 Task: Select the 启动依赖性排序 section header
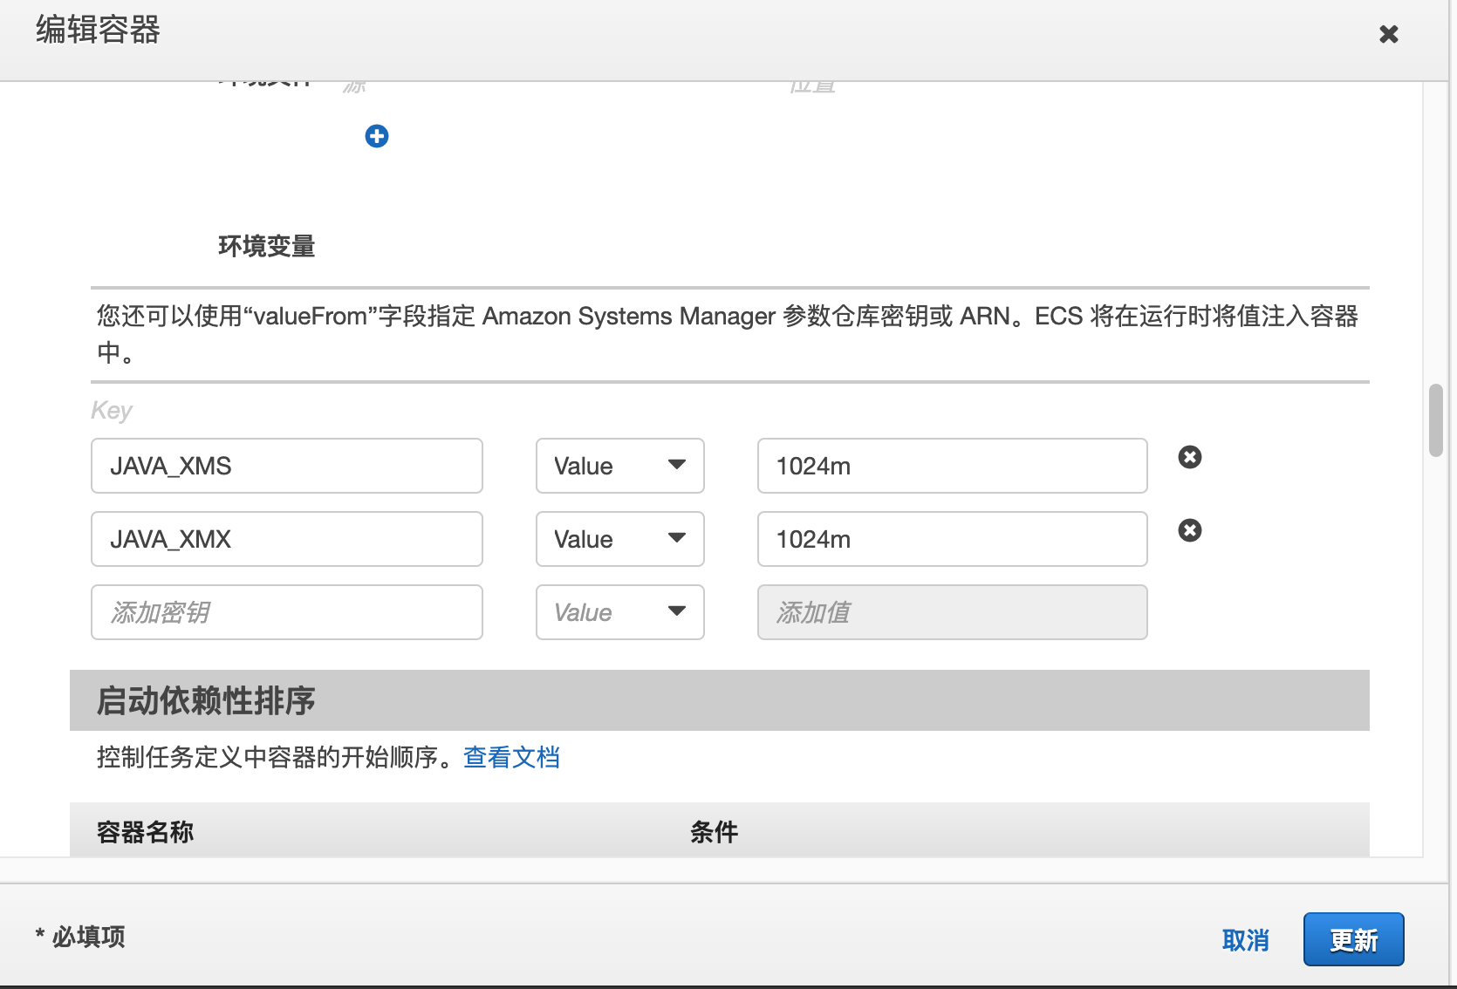click(206, 700)
